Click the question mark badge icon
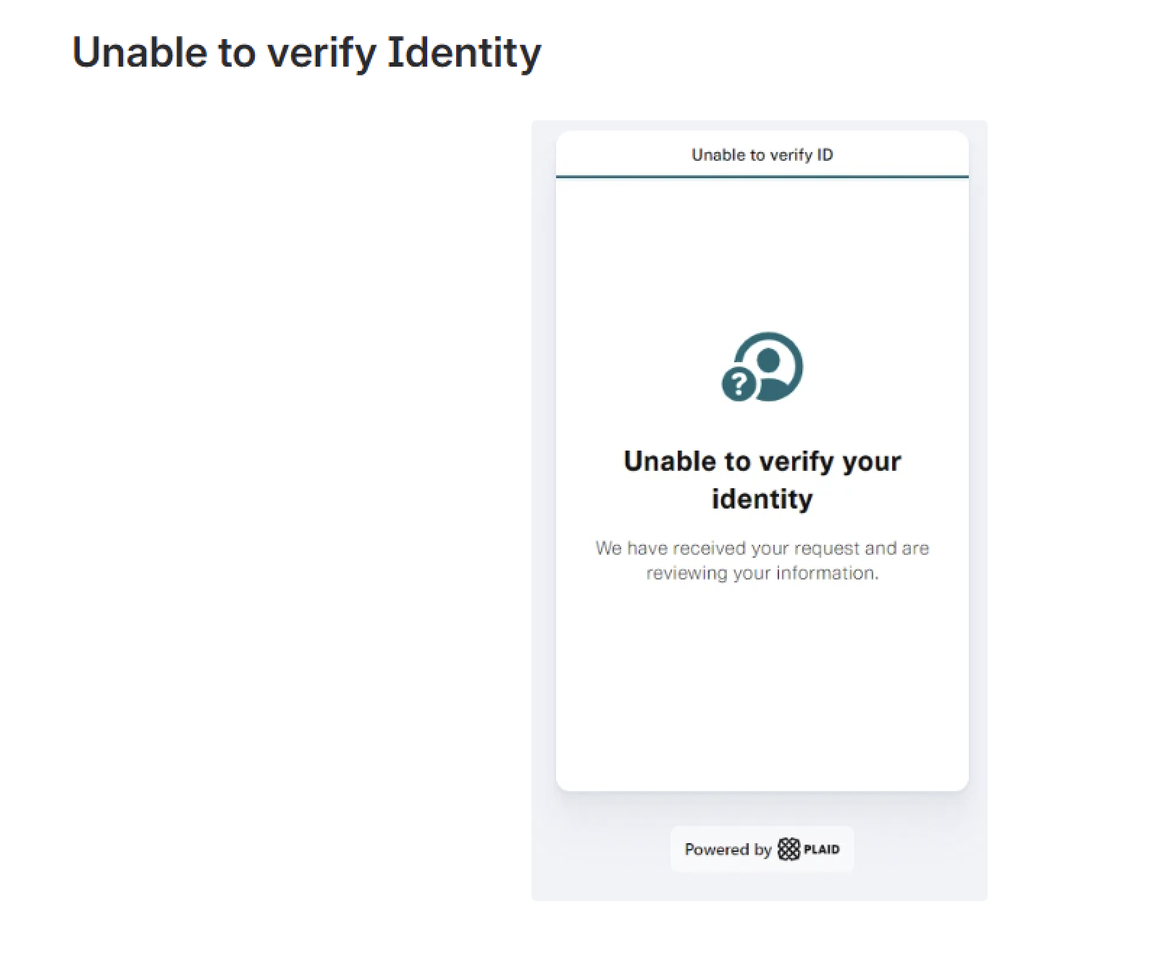 [x=739, y=384]
